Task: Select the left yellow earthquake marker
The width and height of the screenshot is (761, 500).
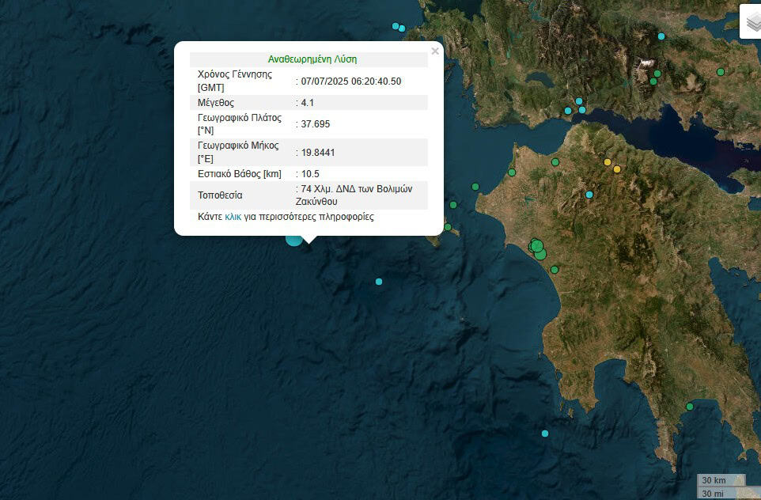Action: pyautogui.click(x=608, y=162)
